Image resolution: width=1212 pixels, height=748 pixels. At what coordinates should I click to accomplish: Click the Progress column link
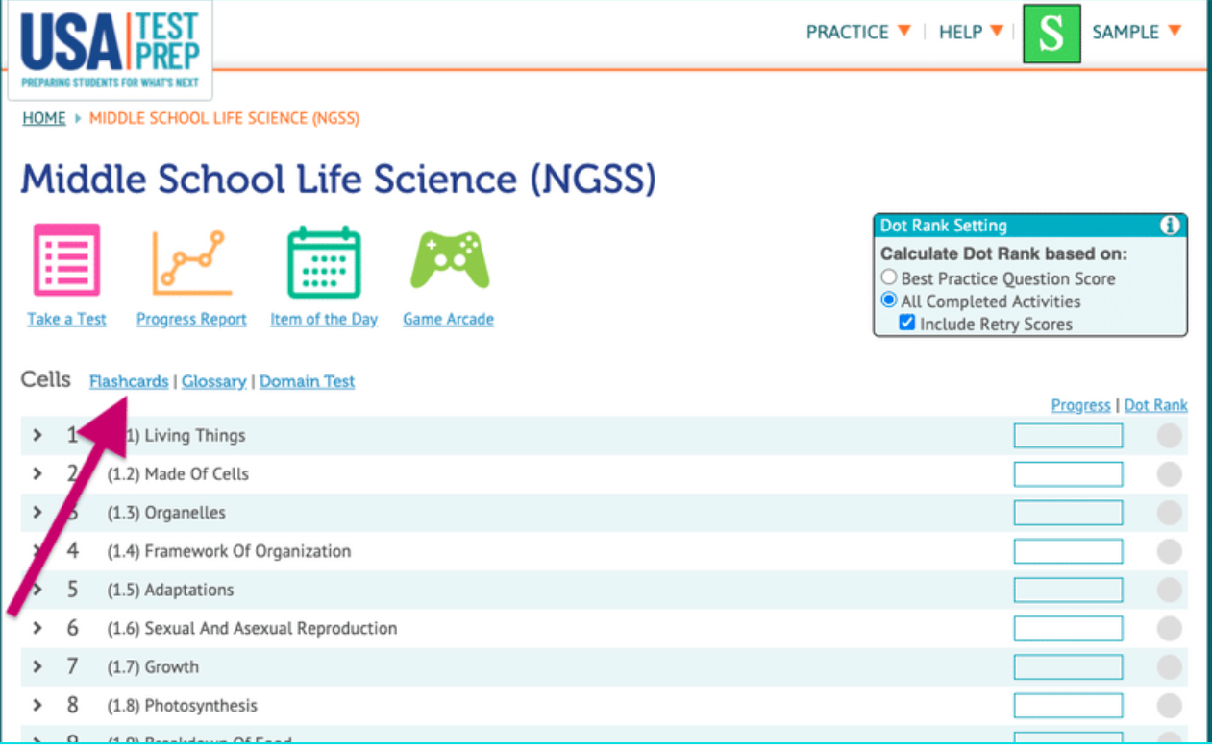pyautogui.click(x=1080, y=405)
